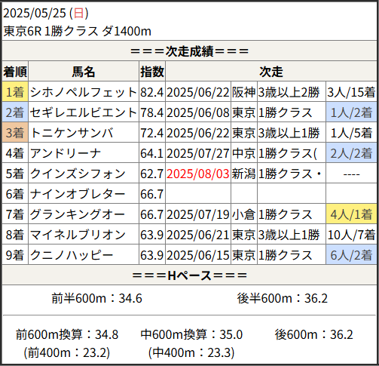
Task: Click the Hペース section heading
Action: click(x=189, y=275)
